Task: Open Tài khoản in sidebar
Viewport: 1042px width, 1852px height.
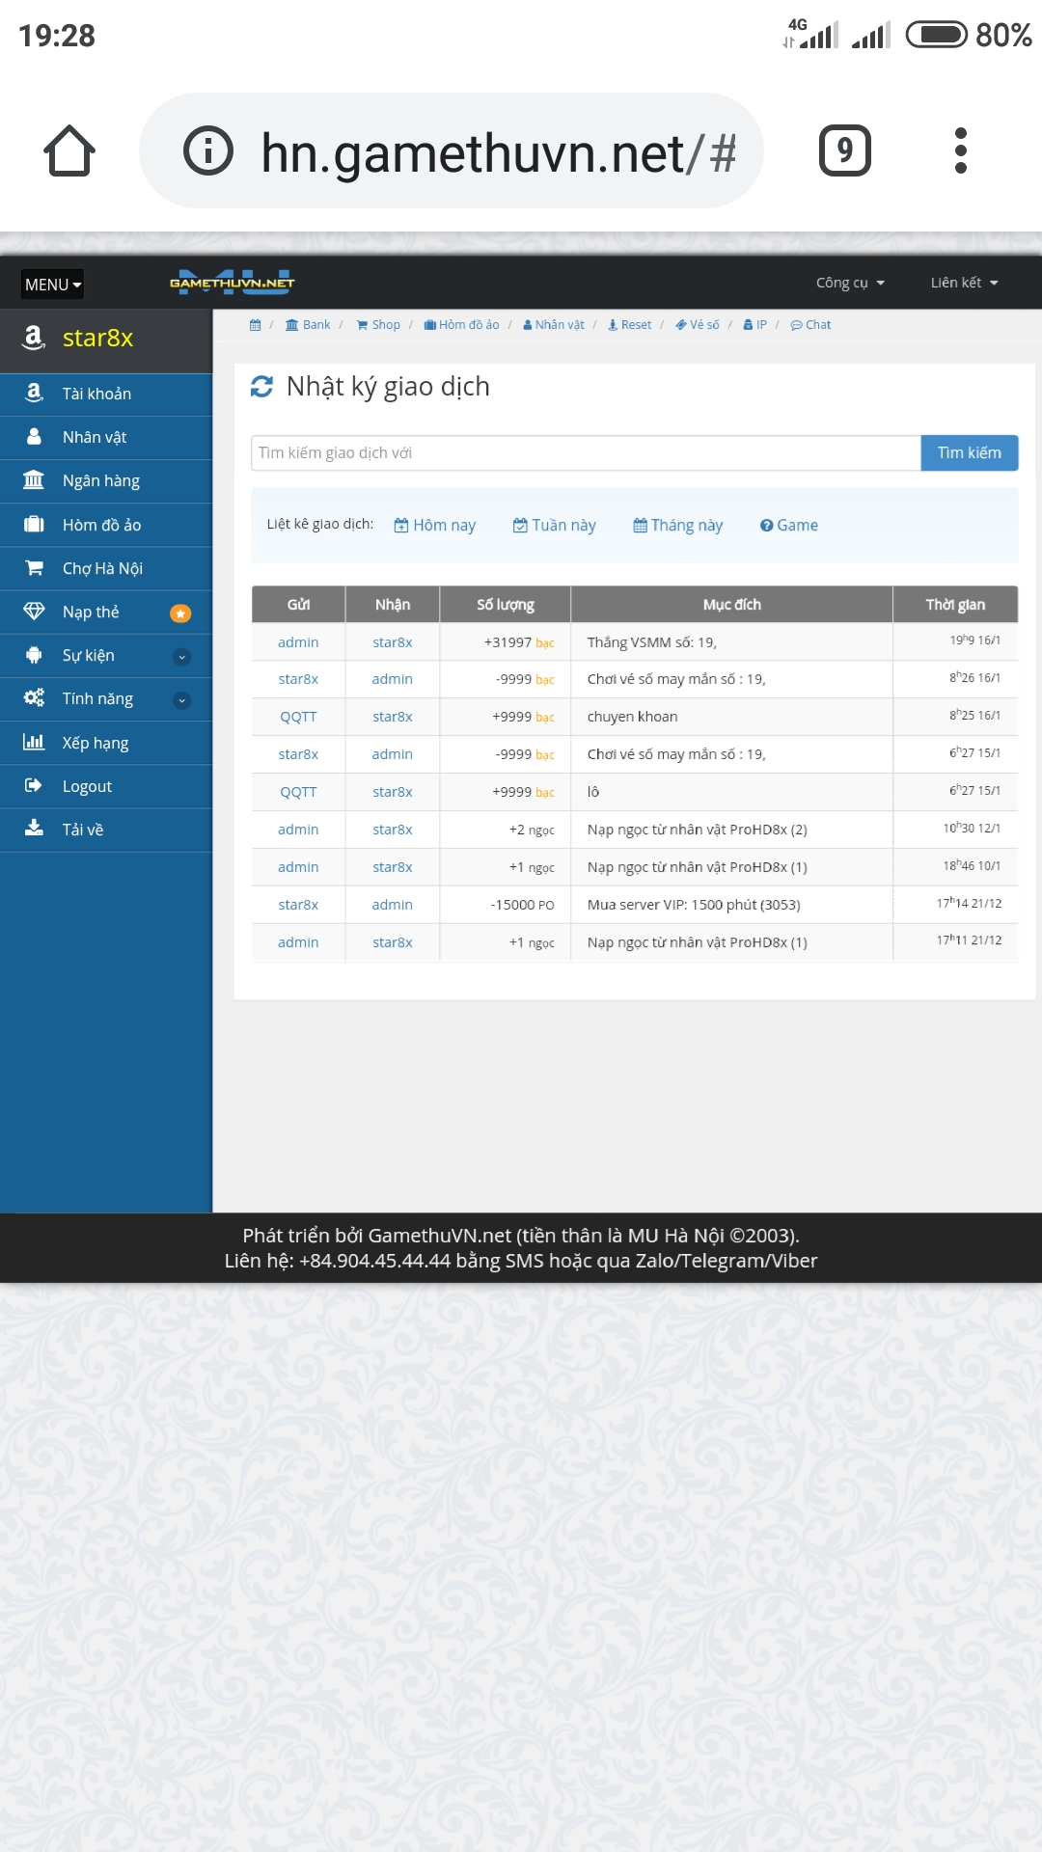Action: 106,394
